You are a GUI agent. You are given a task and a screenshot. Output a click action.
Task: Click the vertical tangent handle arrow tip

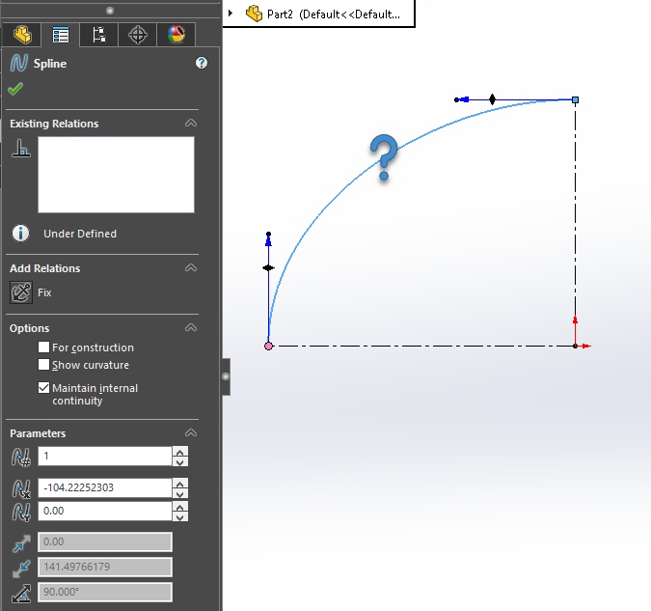tap(269, 239)
